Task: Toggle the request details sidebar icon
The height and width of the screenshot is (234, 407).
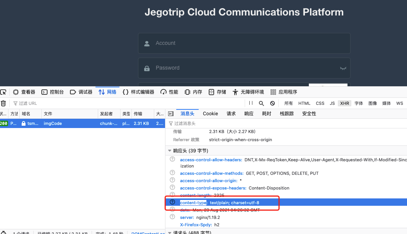Action: (x=171, y=114)
